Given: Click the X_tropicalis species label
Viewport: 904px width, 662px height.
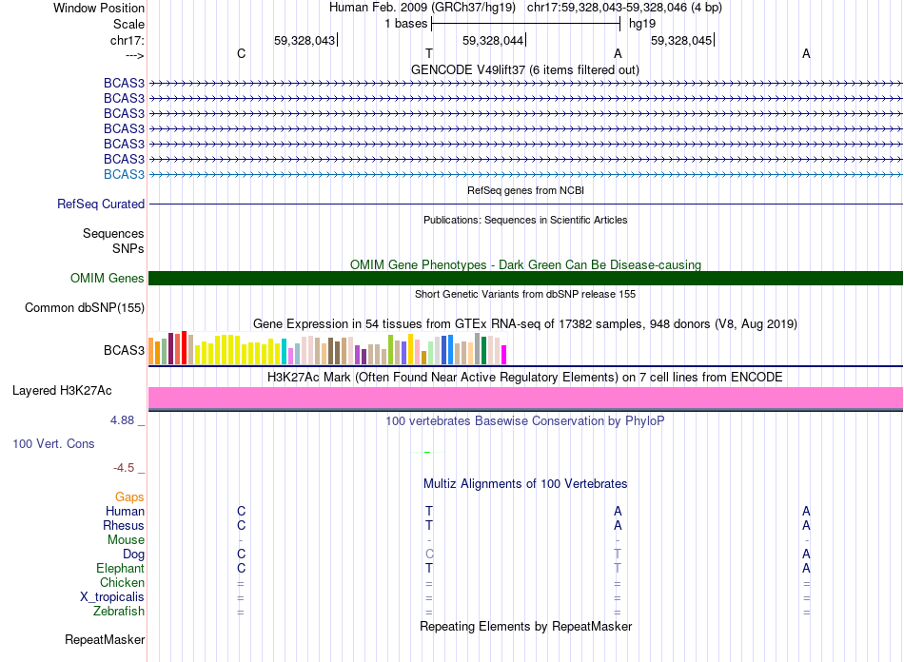Looking at the screenshot, I should (x=112, y=597).
